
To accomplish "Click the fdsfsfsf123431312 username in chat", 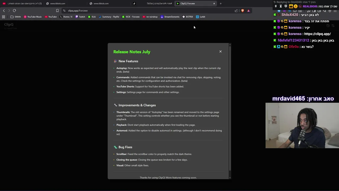I will coord(293,40).
